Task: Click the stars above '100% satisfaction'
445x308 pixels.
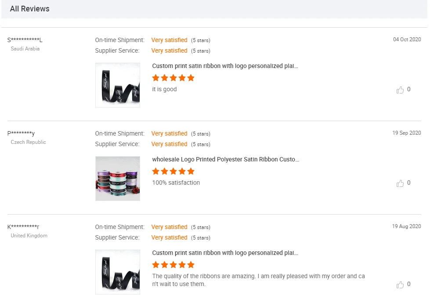Action: (173, 172)
